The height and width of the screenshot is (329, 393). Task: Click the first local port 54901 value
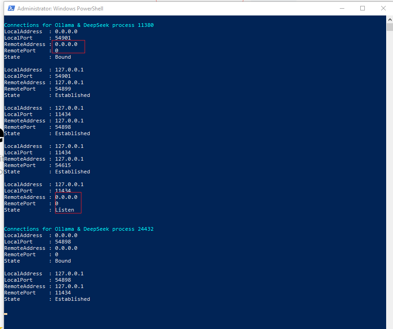(63, 38)
